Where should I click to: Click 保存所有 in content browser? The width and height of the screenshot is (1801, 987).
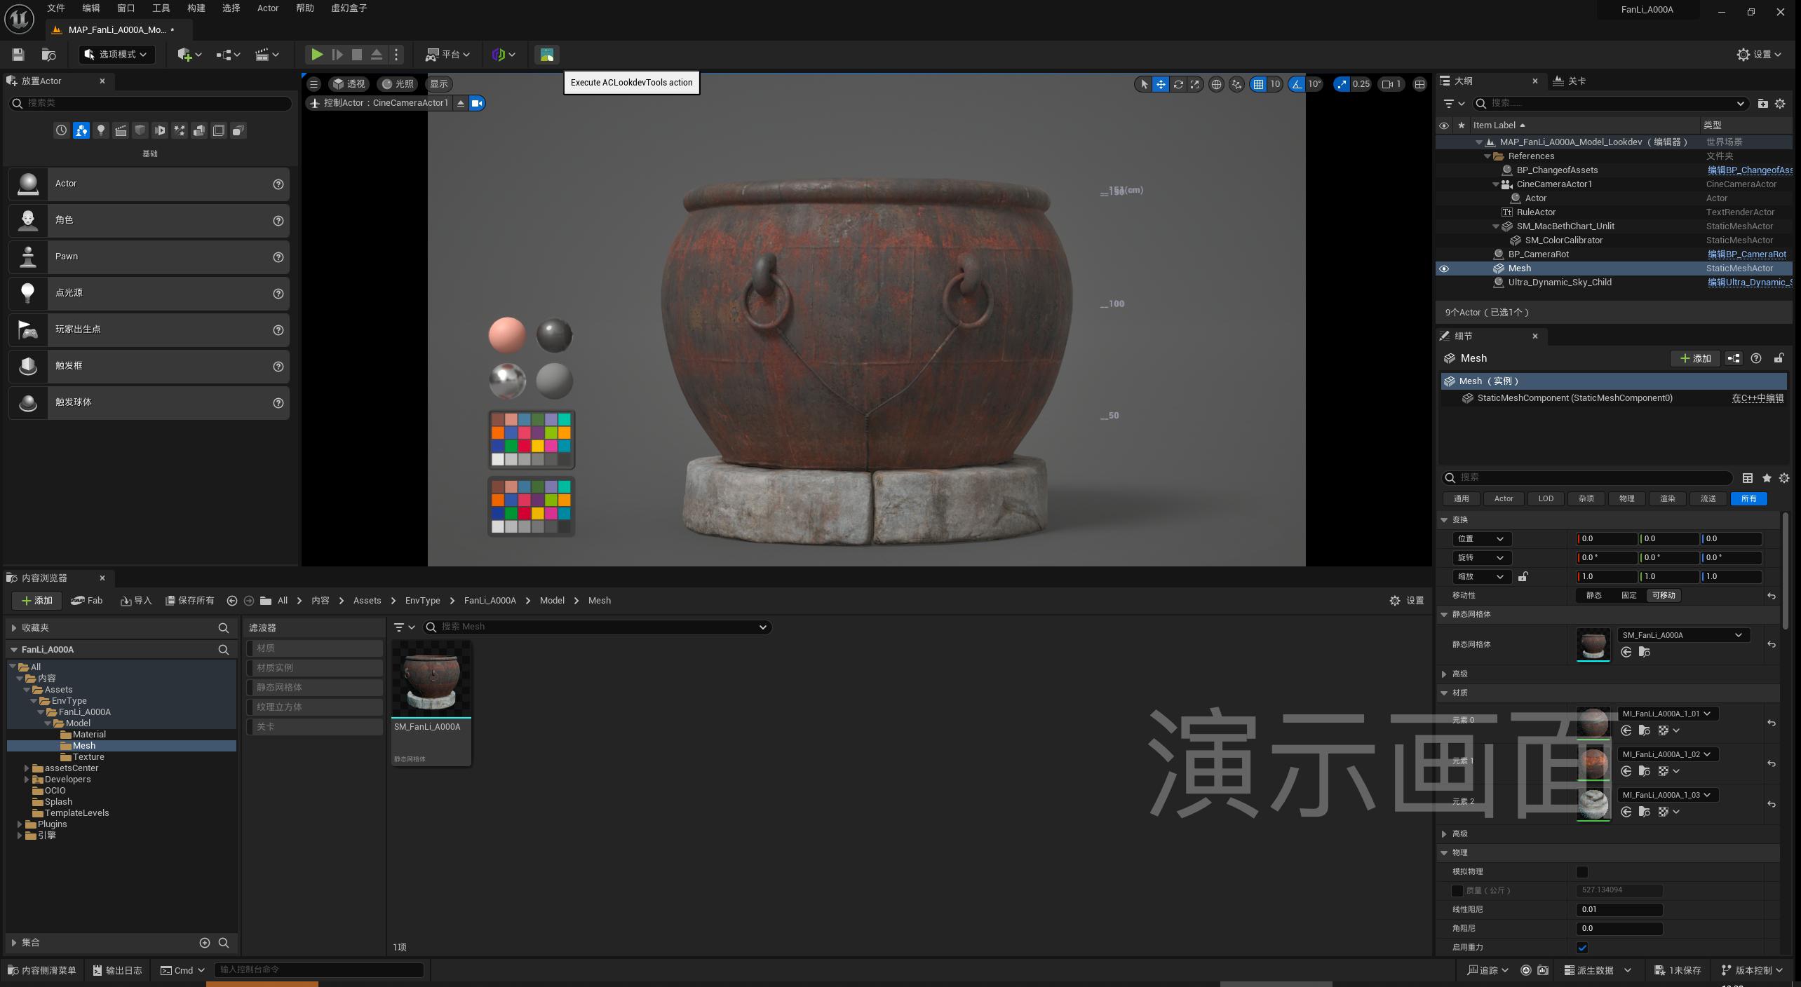[x=189, y=601]
